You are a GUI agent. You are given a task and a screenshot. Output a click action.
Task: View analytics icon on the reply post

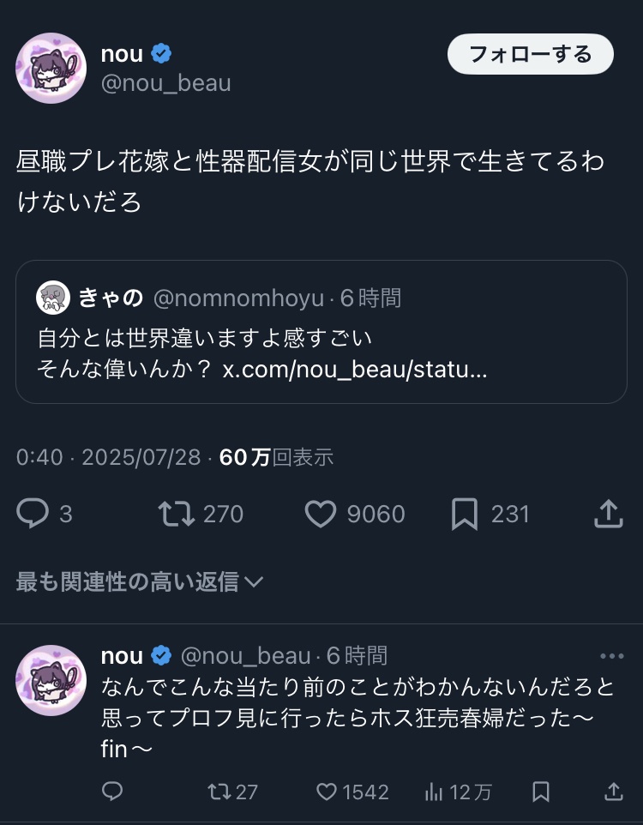click(x=434, y=792)
